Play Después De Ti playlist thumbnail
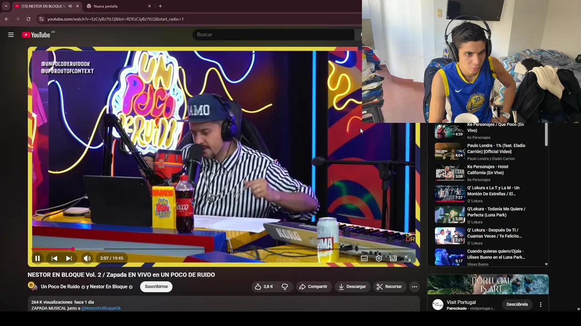The width and height of the screenshot is (581, 326). click(449, 236)
